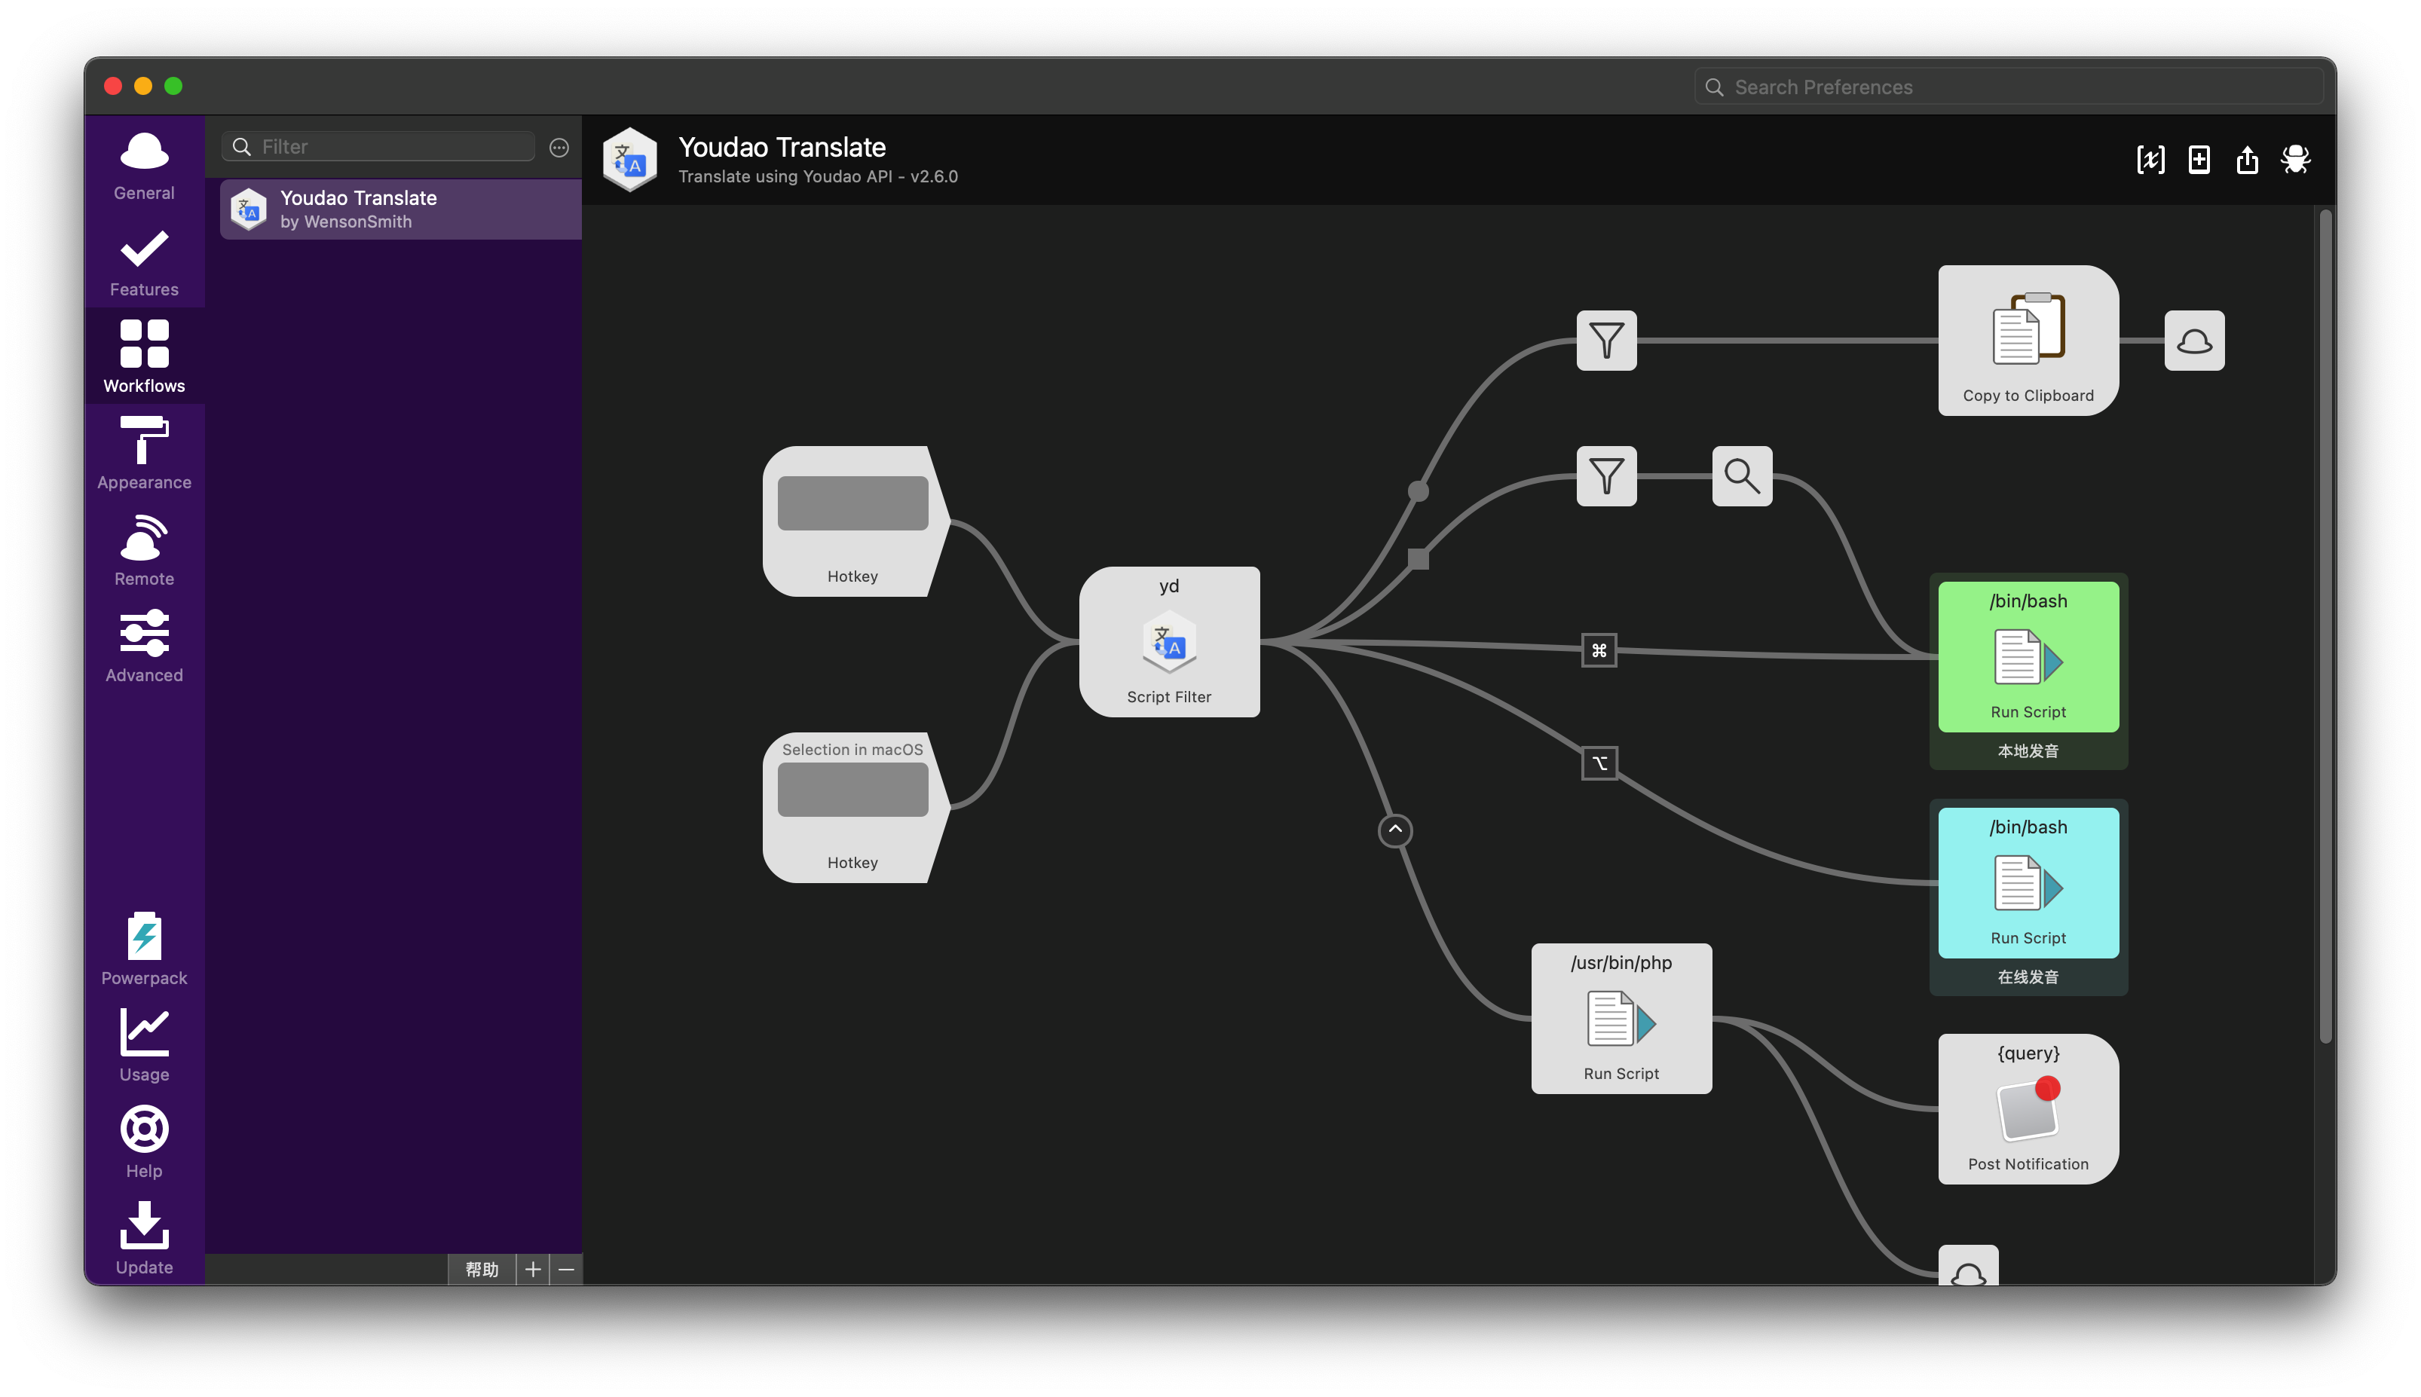Click the add workflow plus button
Screen dimensions: 2421x1397
click(531, 1269)
